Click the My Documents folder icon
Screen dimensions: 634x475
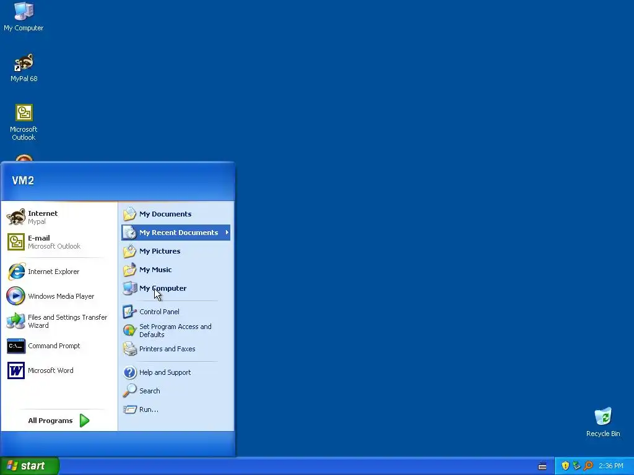click(x=130, y=213)
